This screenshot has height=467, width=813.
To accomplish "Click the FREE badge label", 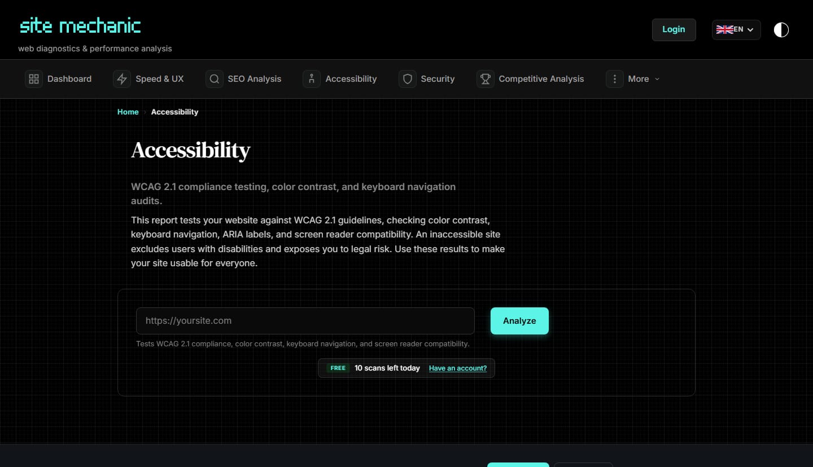I will click(x=338, y=368).
